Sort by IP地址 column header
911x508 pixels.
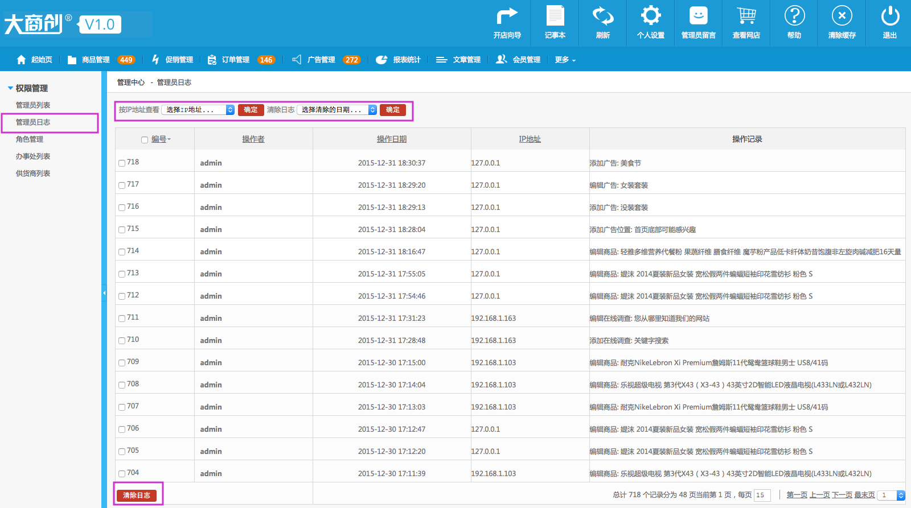[x=530, y=139]
